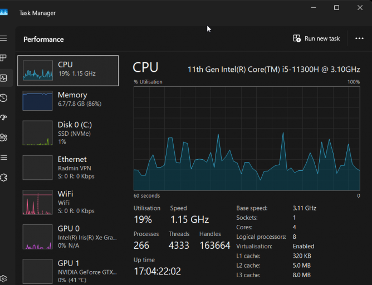Open the Users page icon
Screen dimensions: 372x285
3,137
